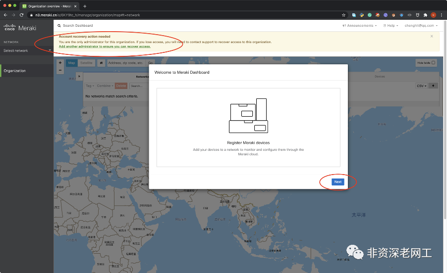447x273 pixels.
Task: Click the plus button beside CSV
Action: tap(433, 86)
